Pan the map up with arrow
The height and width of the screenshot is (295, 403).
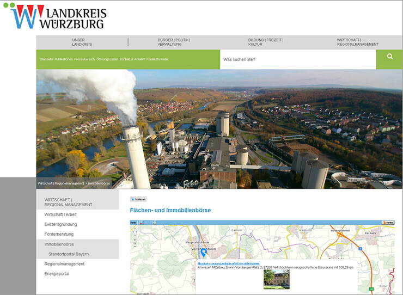pyautogui.click(x=135, y=228)
